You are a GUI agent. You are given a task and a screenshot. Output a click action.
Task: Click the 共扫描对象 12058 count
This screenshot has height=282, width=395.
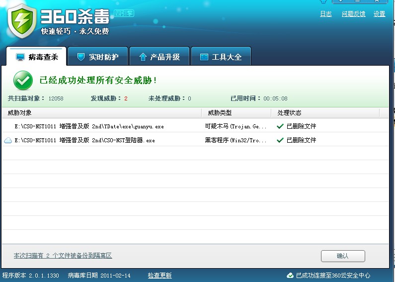pyautogui.click(x=35, y=98)
